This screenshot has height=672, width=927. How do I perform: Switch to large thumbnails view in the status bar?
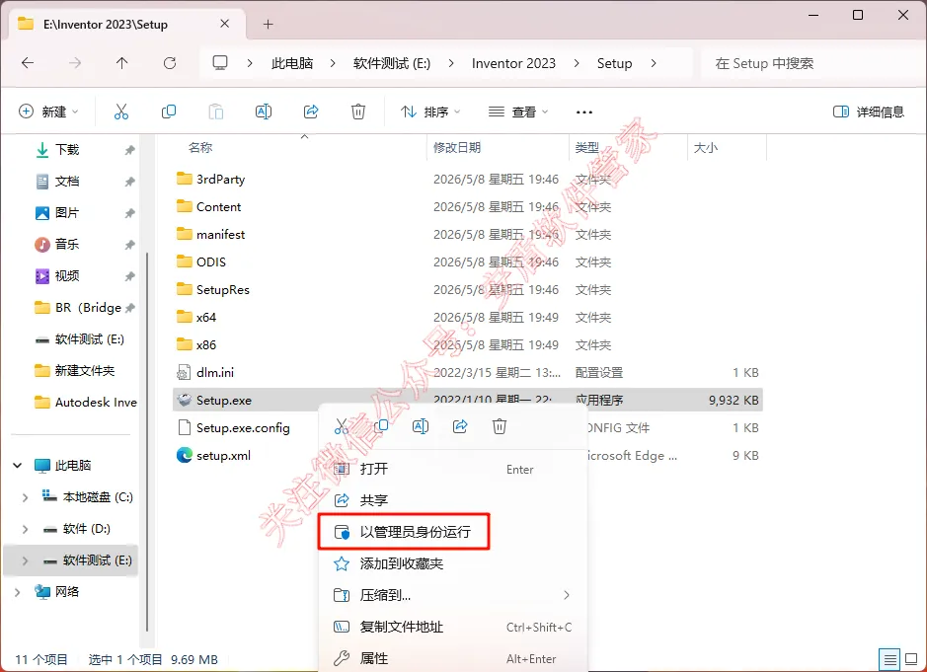911,659
